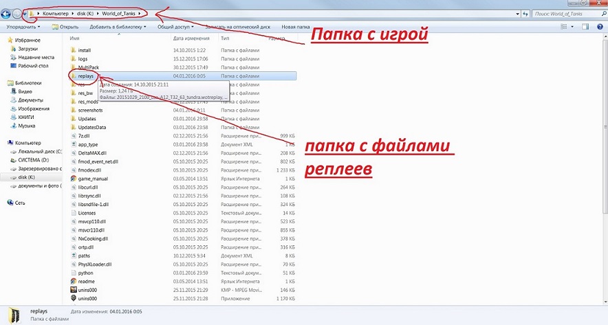Toggle the preview pane icon
The height and width of the screenshot is (325, 608).
(585, 27)
